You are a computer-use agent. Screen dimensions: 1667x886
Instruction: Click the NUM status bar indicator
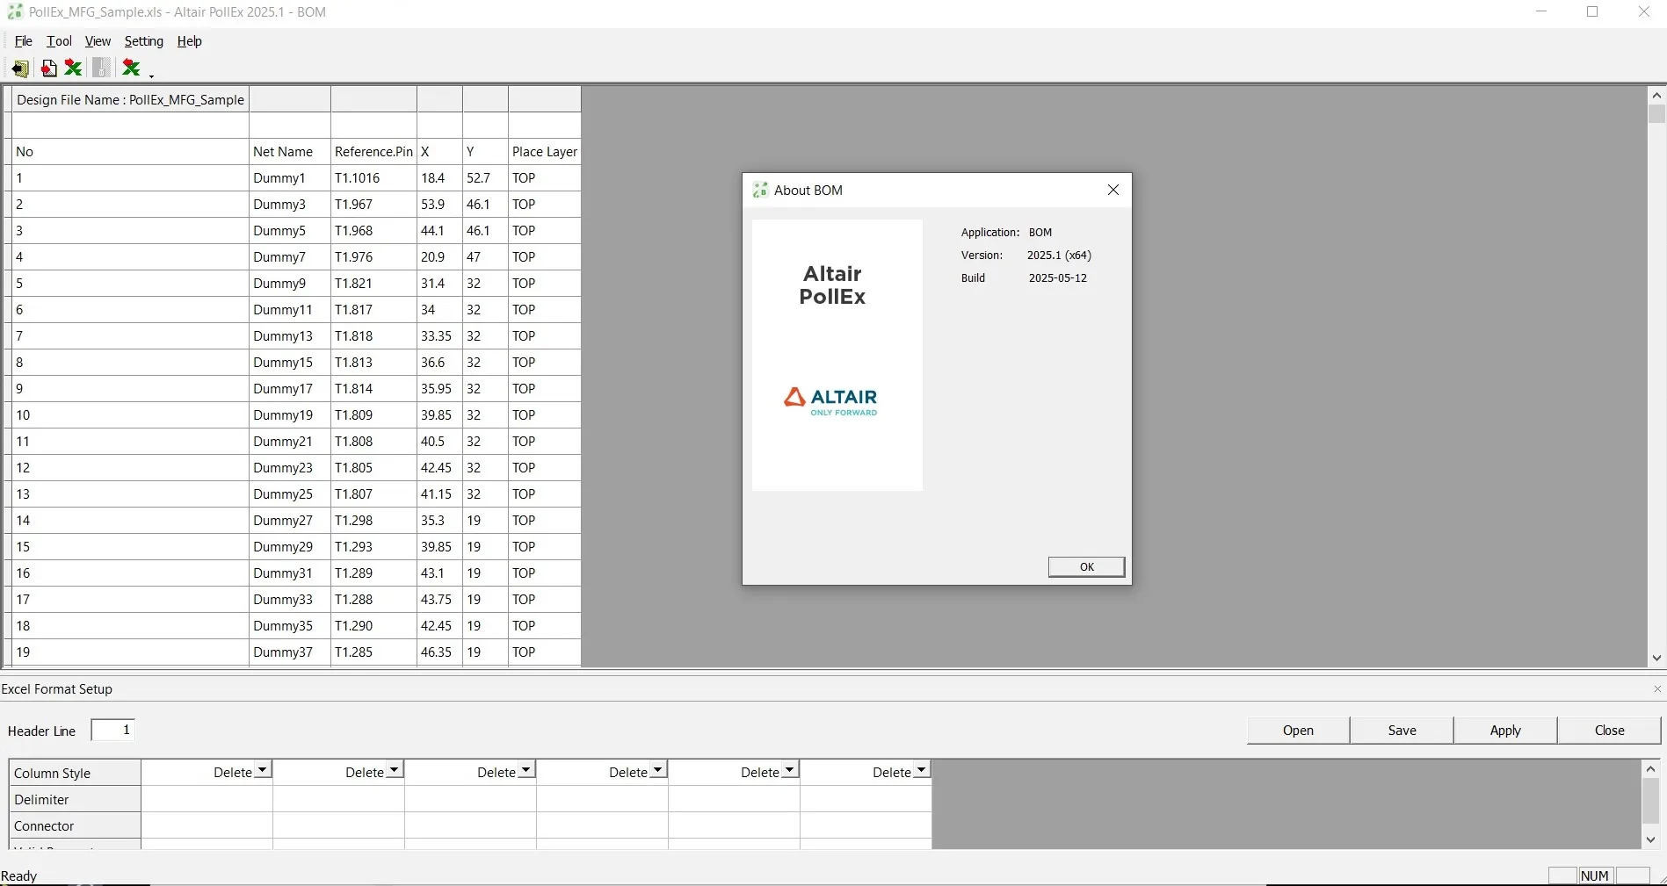(x=1595, y=875)
